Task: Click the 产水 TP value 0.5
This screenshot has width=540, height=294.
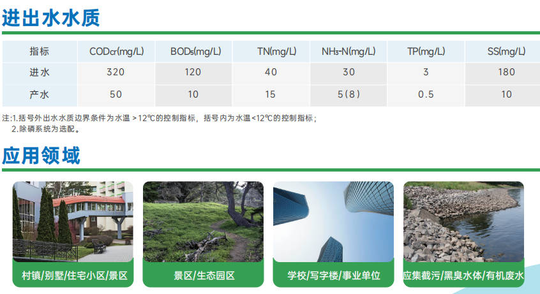Action: [x=426, y=94]
